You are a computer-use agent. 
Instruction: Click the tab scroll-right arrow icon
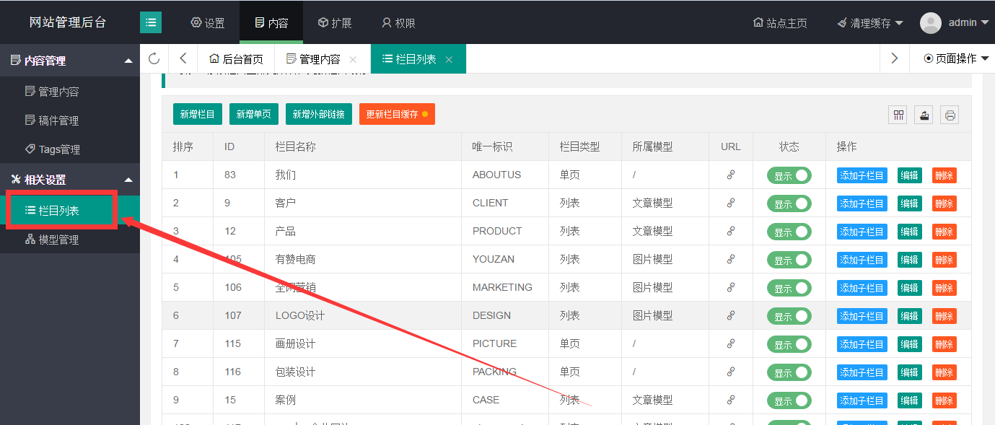(x=895, y=58)
